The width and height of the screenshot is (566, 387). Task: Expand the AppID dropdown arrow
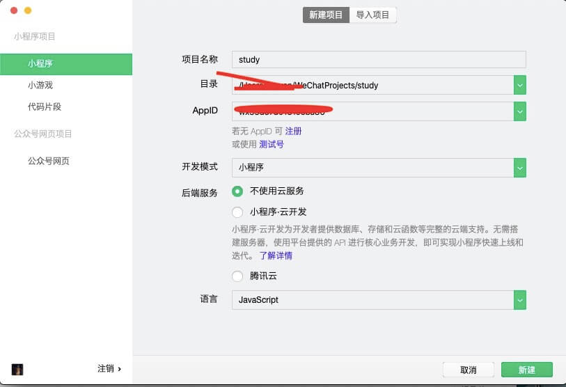click(520, 111)
